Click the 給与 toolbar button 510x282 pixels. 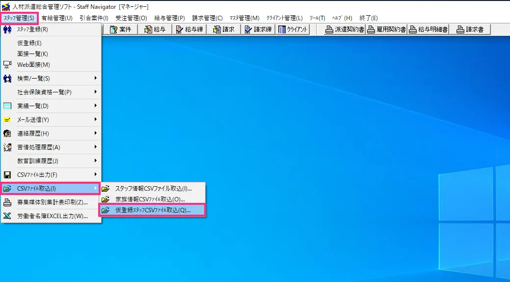155,29
